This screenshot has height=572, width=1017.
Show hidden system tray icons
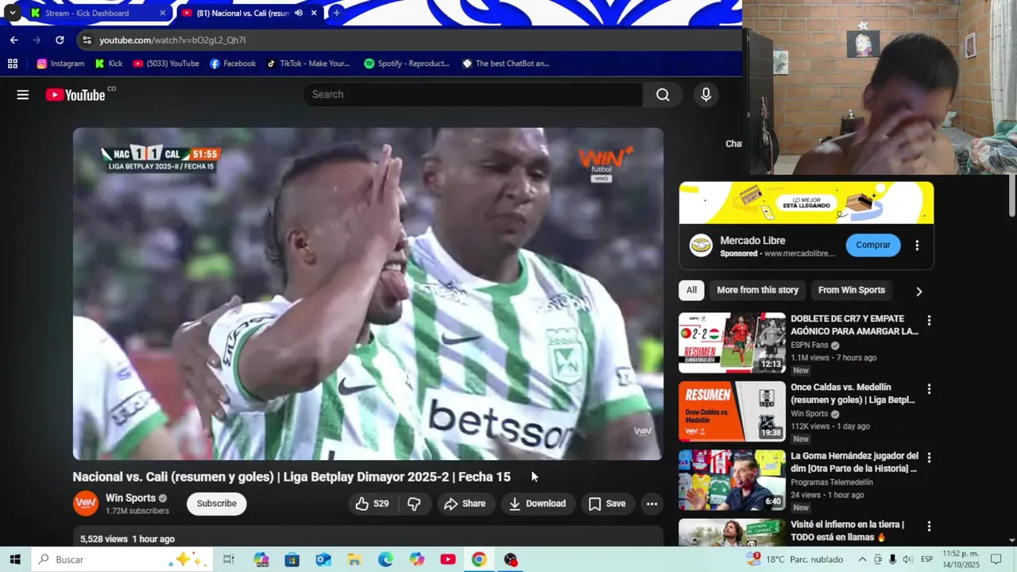tap(862, 559)
